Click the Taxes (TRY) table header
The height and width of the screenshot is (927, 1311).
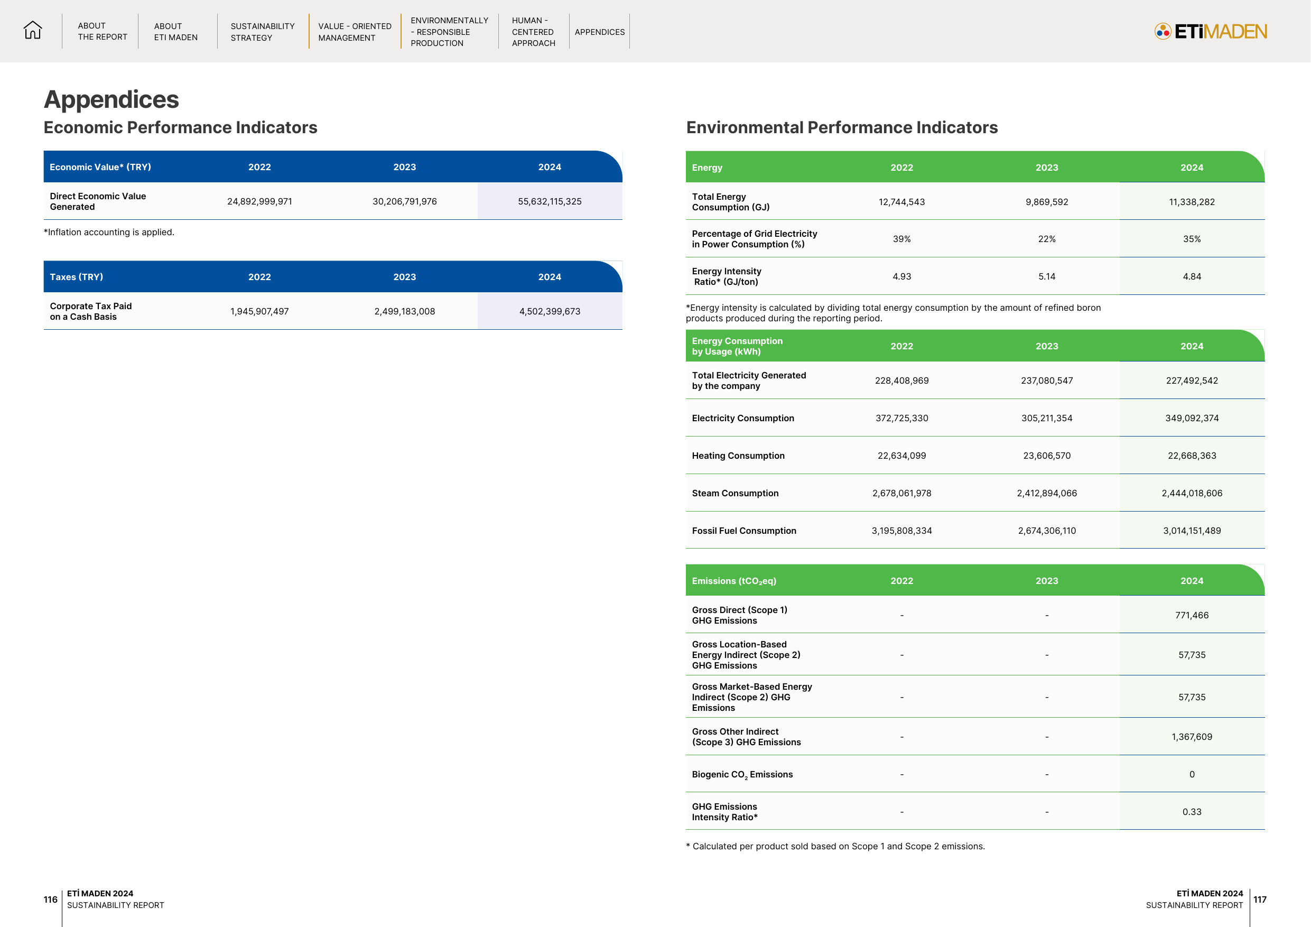point(77,277)
